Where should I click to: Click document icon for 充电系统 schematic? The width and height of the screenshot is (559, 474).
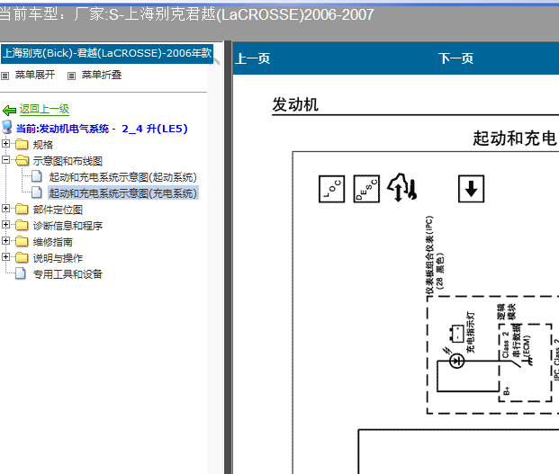(x=37, y=192)
